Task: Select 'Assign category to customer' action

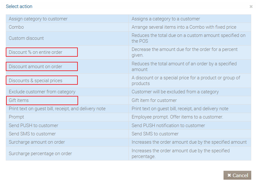Action: click(38, 19)
